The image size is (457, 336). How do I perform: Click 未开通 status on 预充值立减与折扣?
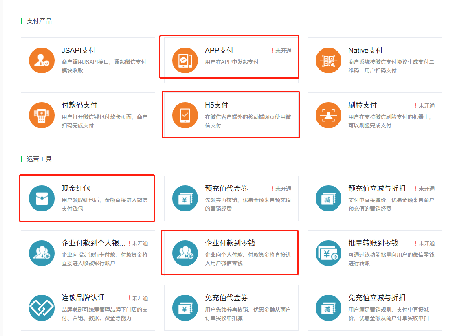[425, 189]
